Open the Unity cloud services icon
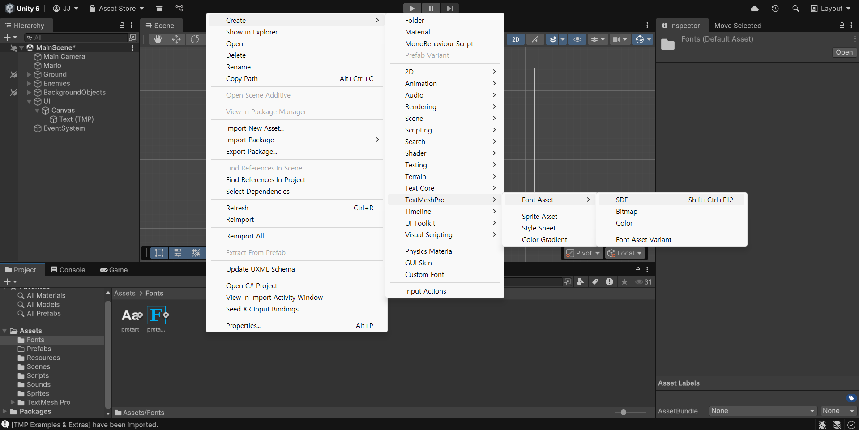 755,9
